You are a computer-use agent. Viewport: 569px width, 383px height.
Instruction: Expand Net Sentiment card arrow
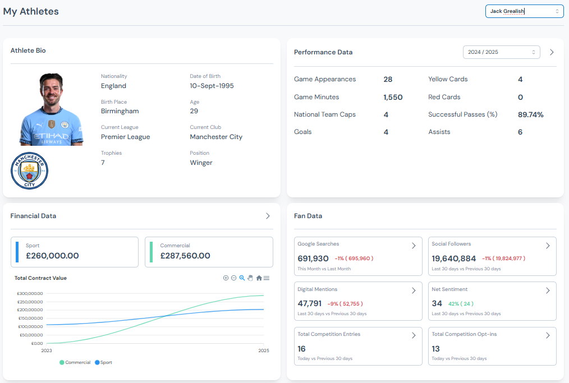[x=548, y=290]
